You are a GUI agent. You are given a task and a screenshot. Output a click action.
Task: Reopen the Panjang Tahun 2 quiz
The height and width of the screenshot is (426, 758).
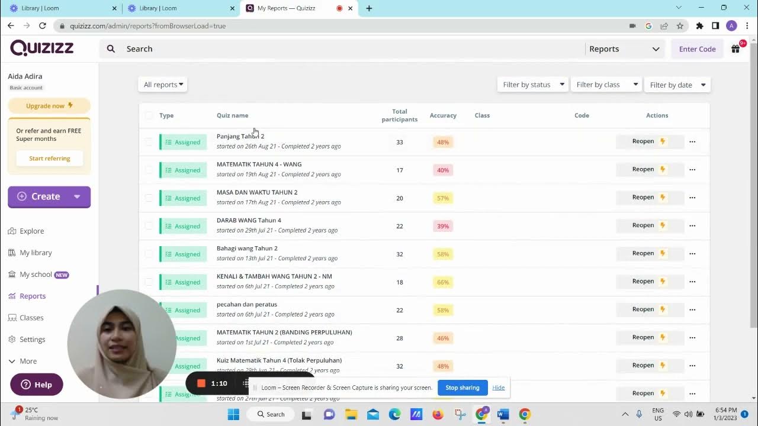(650, 141)
